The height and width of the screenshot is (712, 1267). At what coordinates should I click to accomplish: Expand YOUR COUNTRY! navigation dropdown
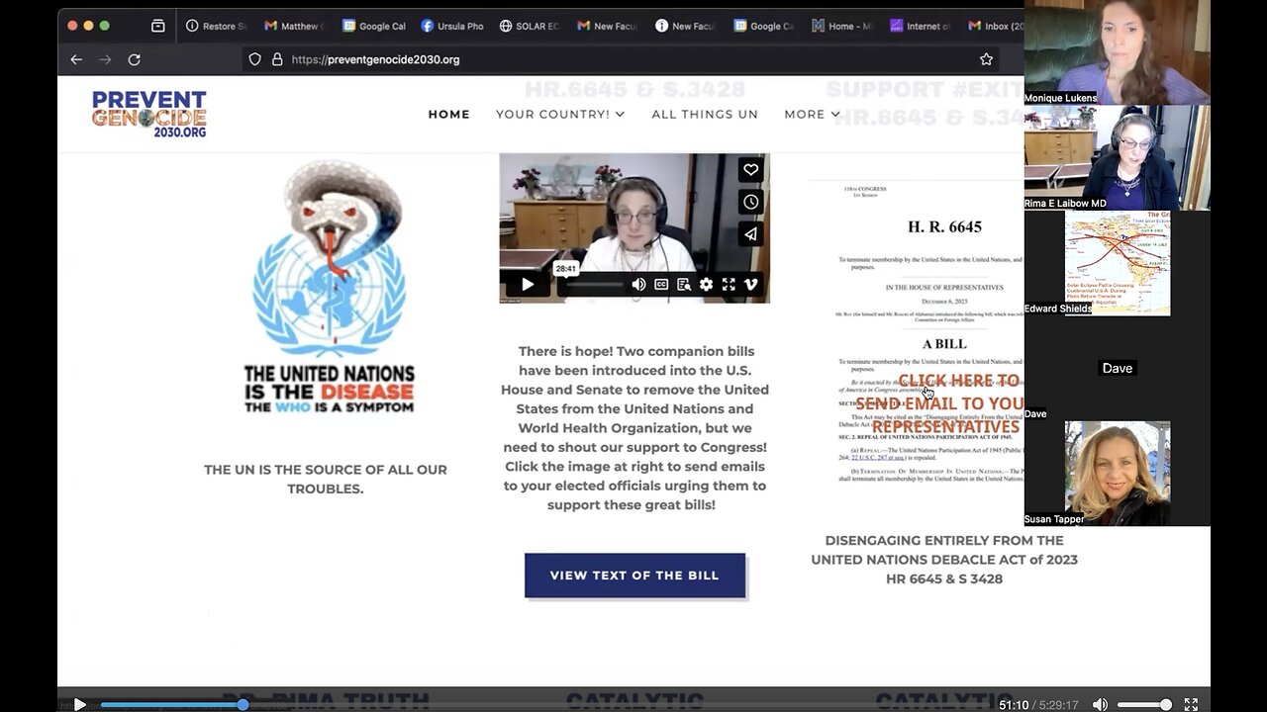pos(560,114)
